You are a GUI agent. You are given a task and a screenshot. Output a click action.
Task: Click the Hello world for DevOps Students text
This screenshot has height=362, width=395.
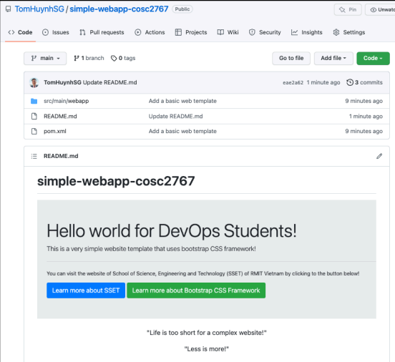pos(172,231)
